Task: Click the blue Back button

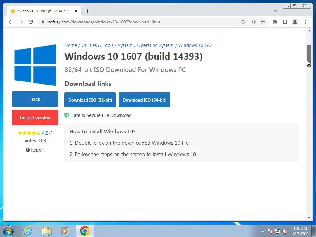Action: click(x=35, y=99)
